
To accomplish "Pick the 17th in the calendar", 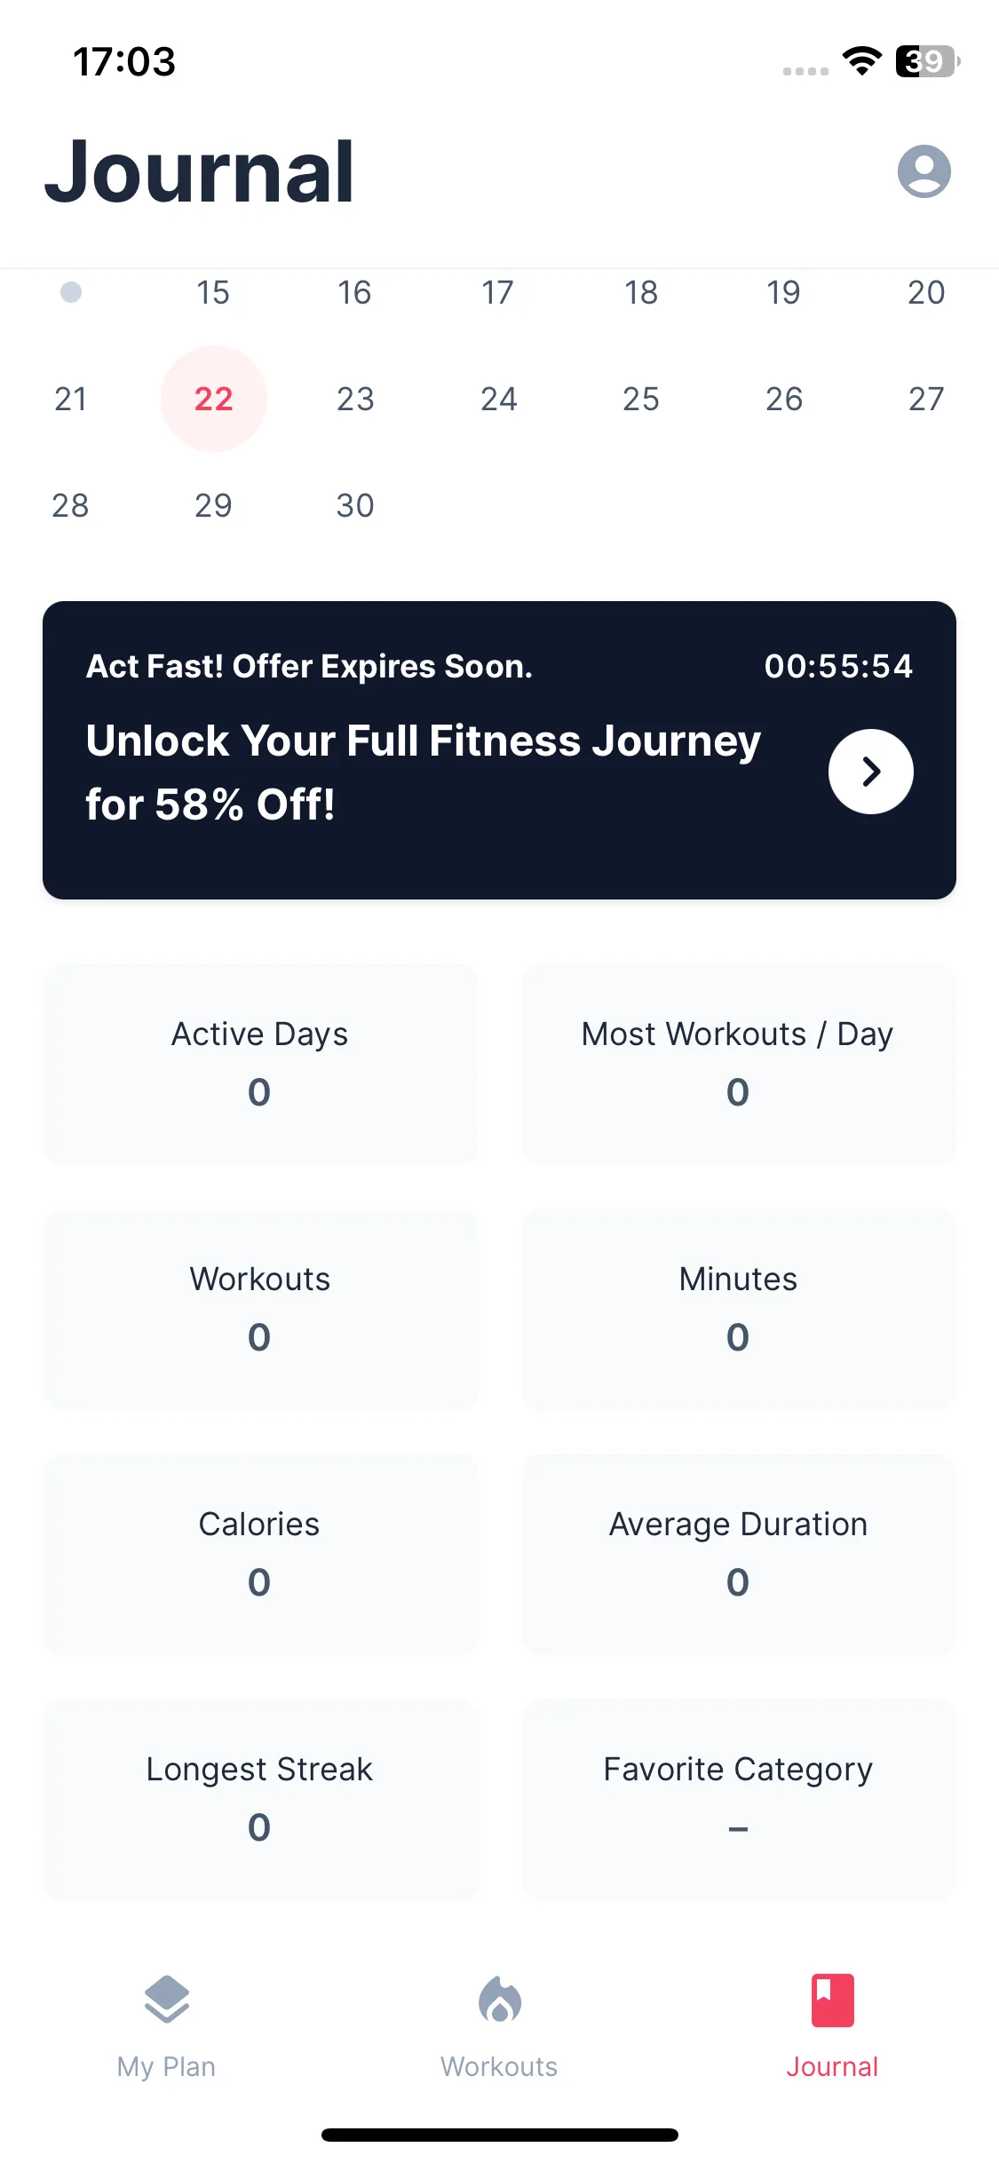I will [498, 292].
